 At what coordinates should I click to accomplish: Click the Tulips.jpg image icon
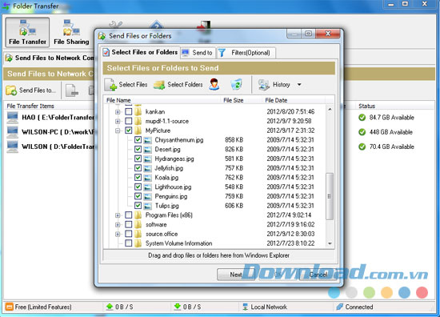click(x=148, y=206)
